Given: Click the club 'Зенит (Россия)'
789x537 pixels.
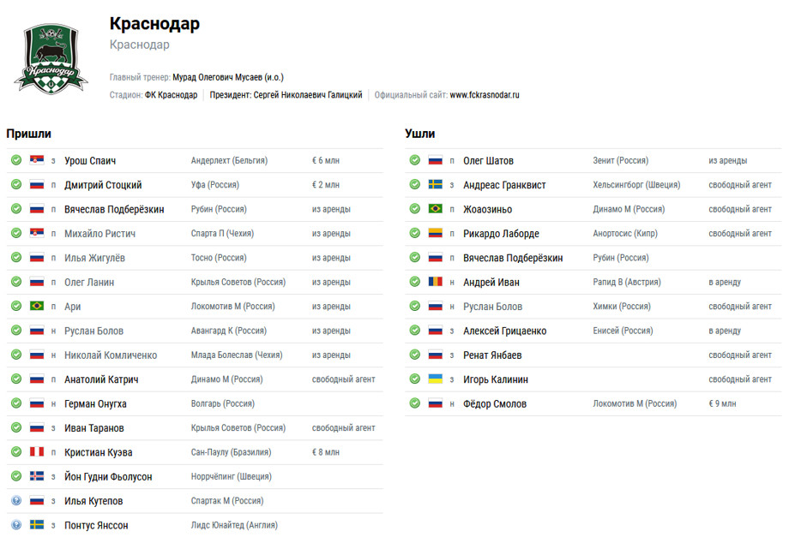Looking at the screenshot, I should pos(620,161).
